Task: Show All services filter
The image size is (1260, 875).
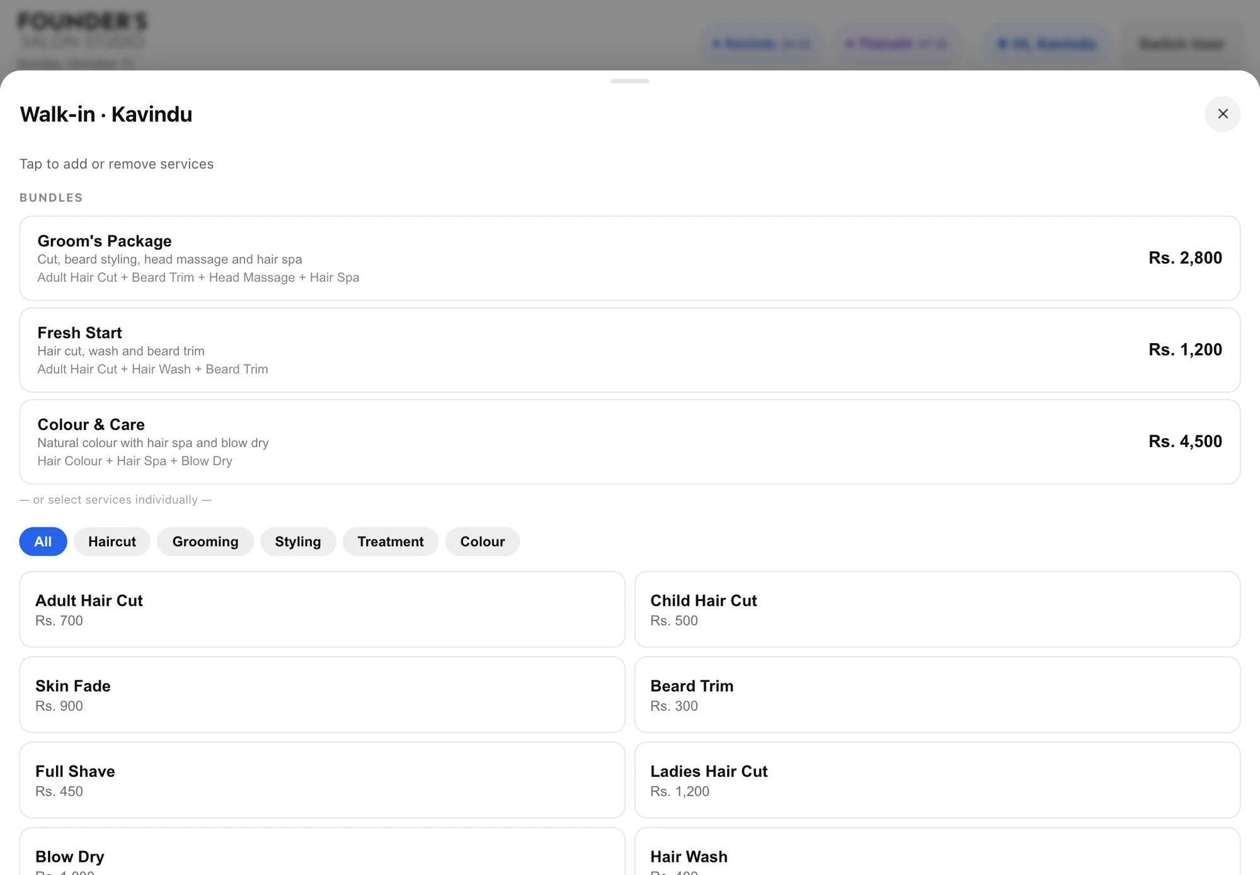Action: pyautogui.click(x=43, y=541)
